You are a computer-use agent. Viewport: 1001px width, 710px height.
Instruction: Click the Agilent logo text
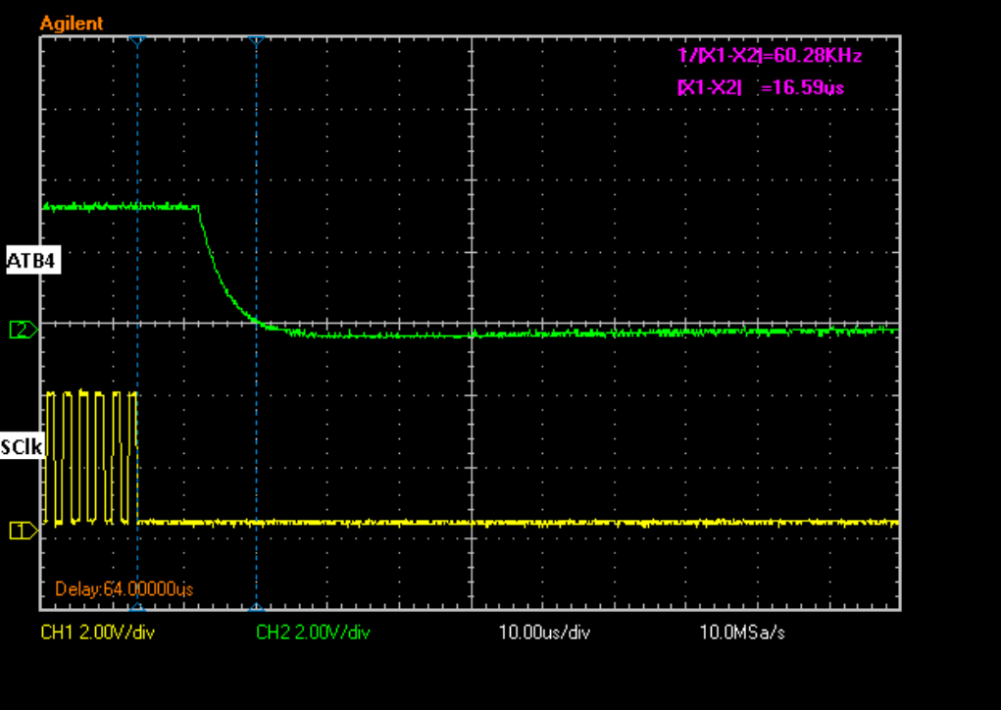(x=72, y=23)
